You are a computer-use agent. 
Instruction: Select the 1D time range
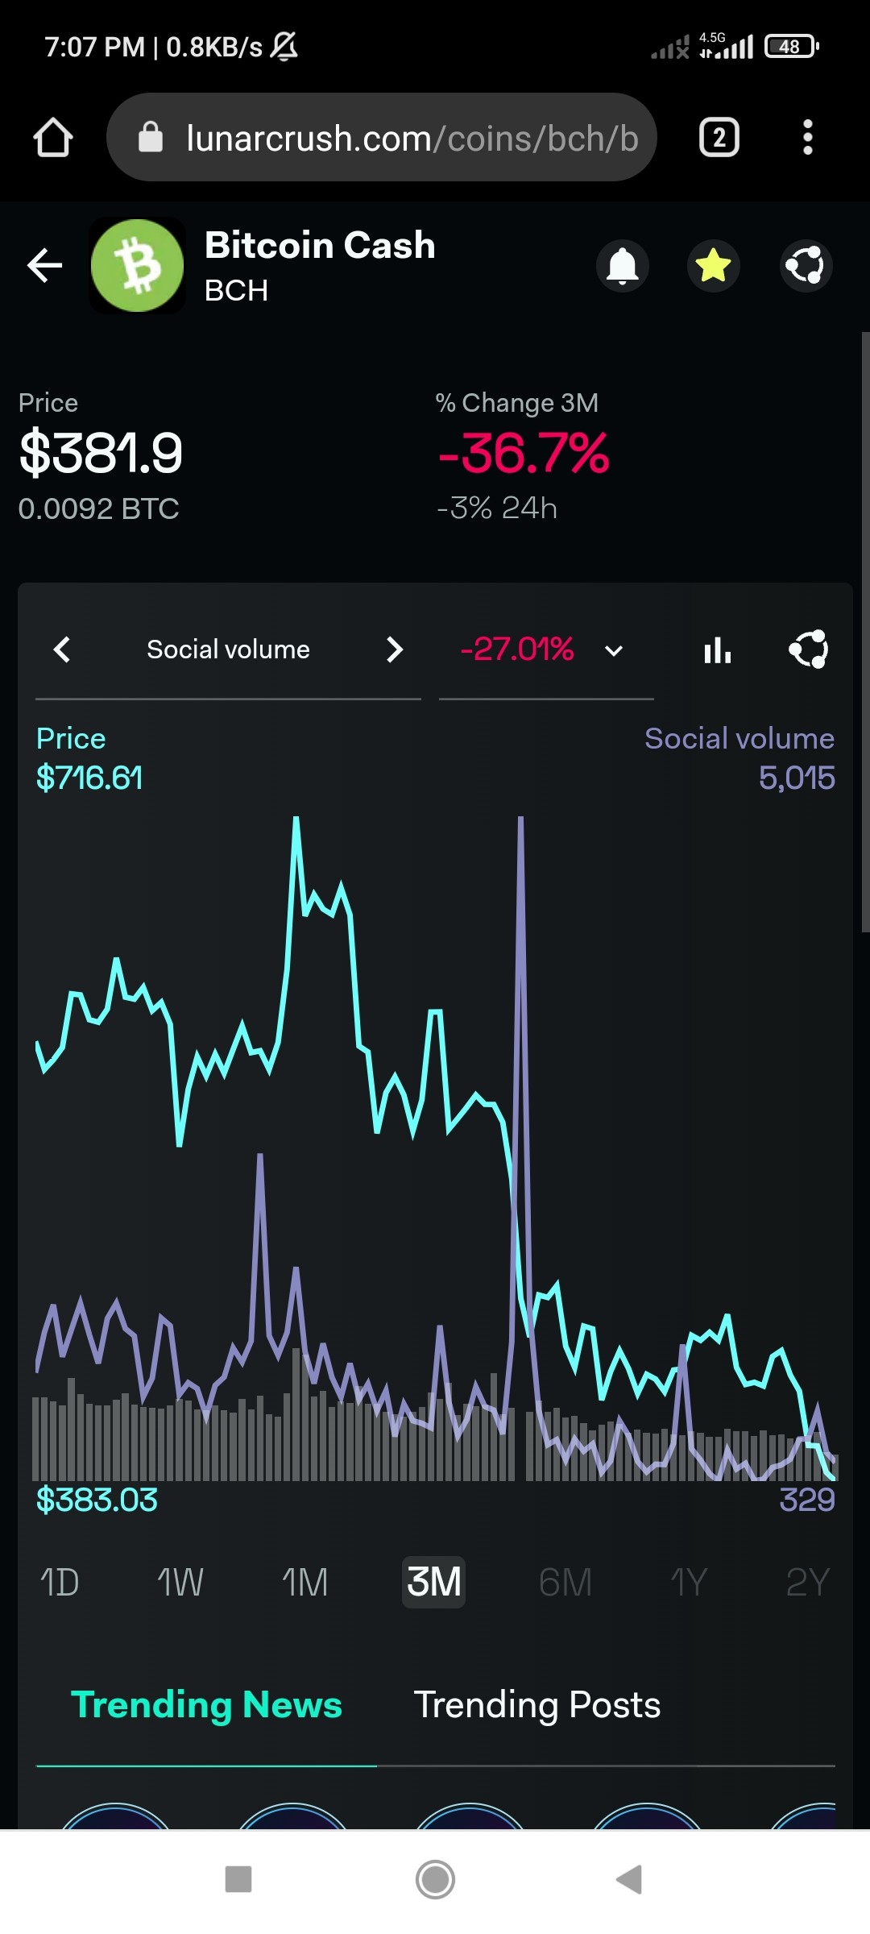click(x=60, y=1583)
